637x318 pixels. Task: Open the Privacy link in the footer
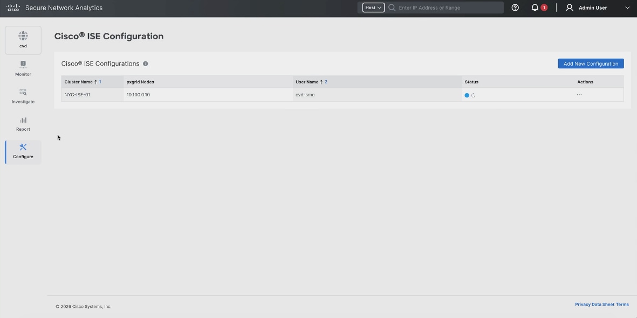(583, 304)
